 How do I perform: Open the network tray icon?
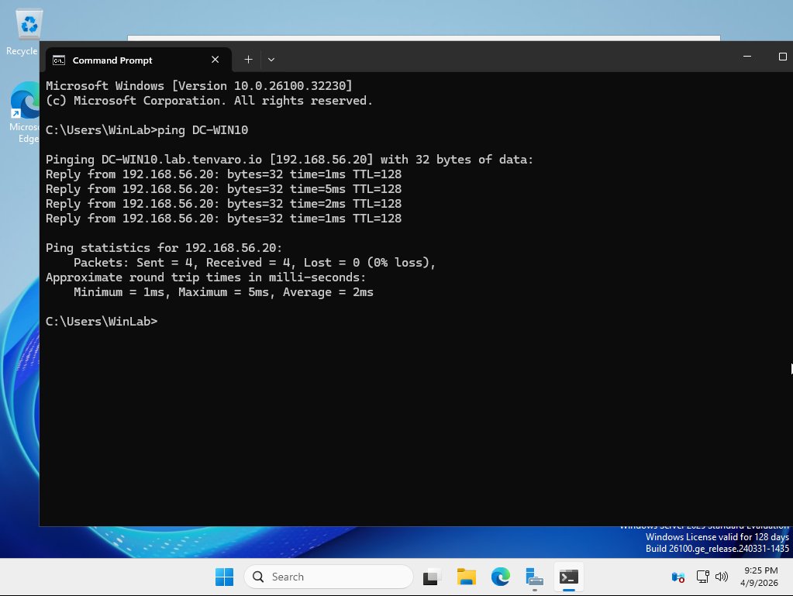702,577
